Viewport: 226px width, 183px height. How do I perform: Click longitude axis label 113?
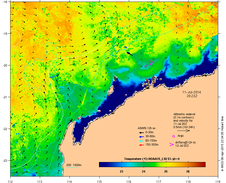40,182
